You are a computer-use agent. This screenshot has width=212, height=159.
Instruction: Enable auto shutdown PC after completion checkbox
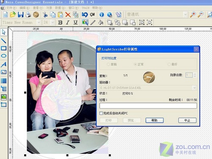(101, 113)
